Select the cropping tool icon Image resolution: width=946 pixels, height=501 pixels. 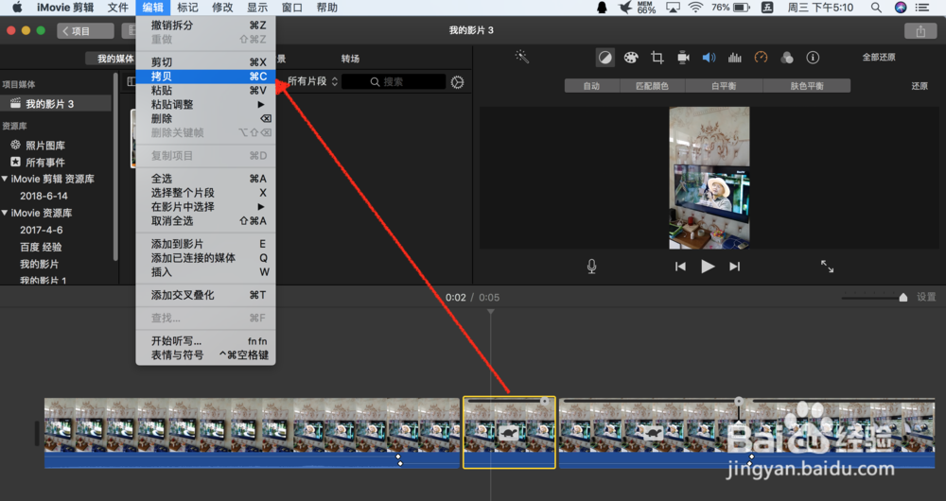tap(657, 58)
